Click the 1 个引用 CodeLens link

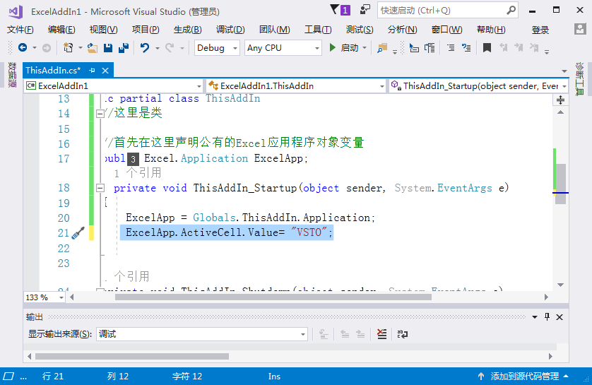pyautogui.click(x=138, y=173)
